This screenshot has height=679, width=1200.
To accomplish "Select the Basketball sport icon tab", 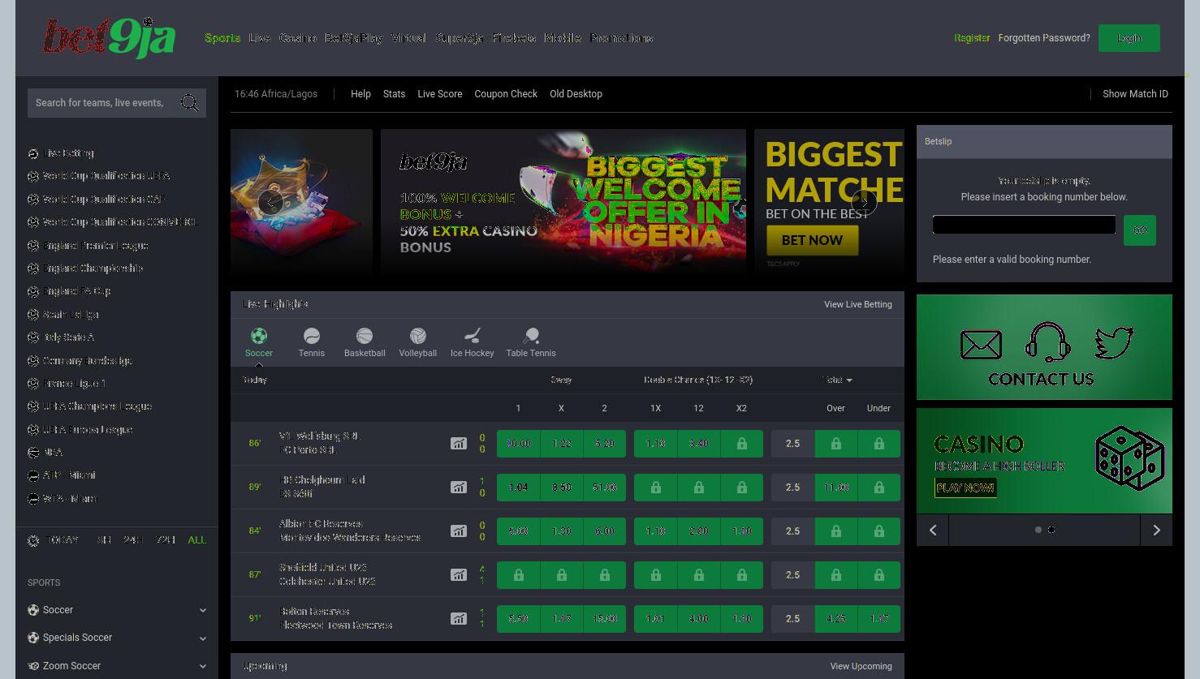I will click(x=365, y=342).
